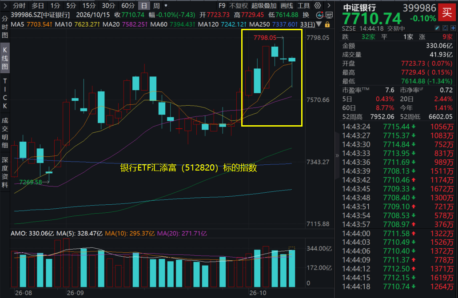Open the K线图 side tab
The image size is (458, 298).
click(x=5, y=58)
